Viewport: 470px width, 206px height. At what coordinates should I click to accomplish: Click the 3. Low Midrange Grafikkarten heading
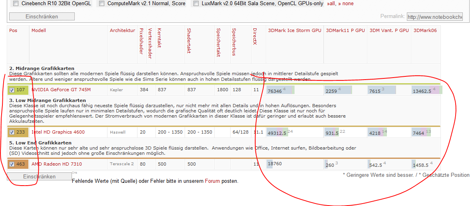(47, 100)
